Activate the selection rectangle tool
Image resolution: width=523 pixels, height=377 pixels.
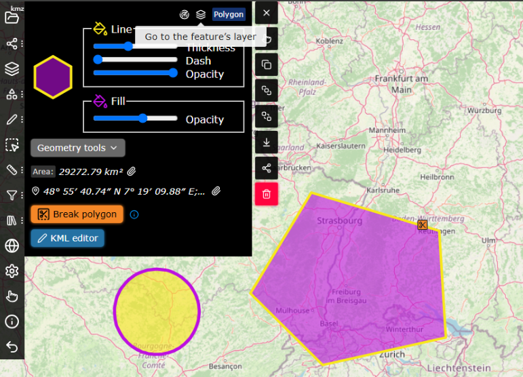(x=12, y=145)
